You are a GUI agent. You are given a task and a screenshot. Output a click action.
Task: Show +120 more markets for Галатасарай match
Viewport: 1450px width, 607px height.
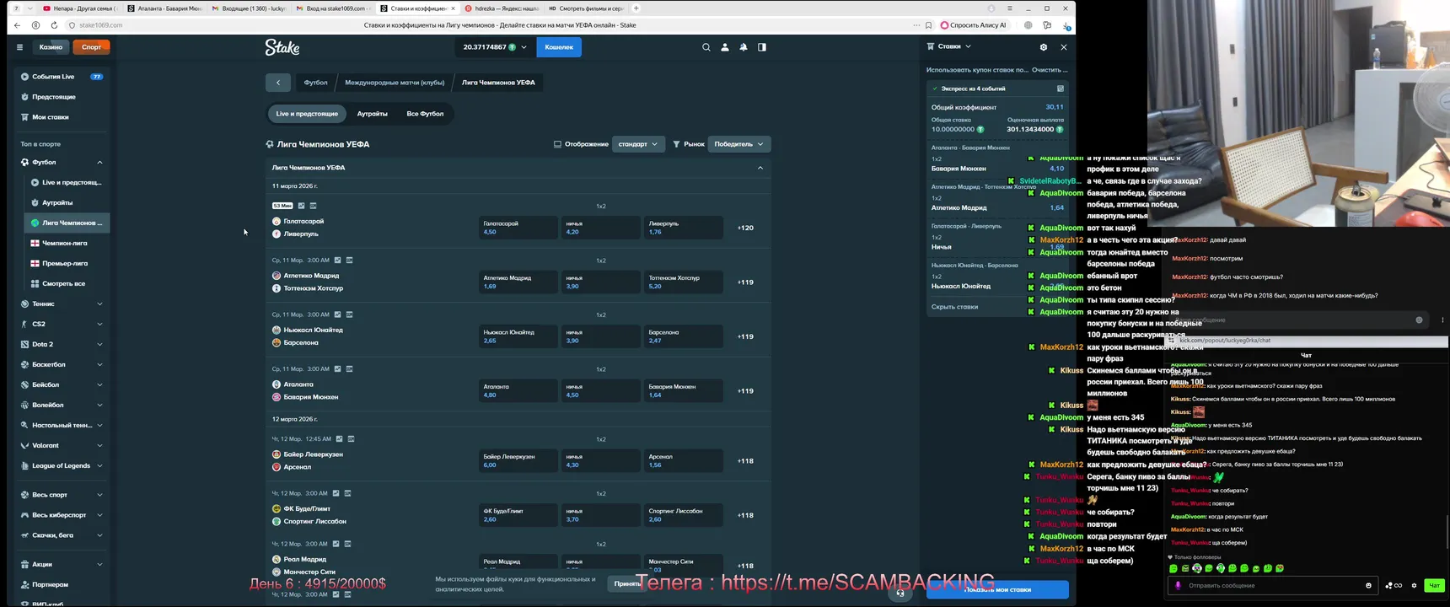[x=745, y=228]
